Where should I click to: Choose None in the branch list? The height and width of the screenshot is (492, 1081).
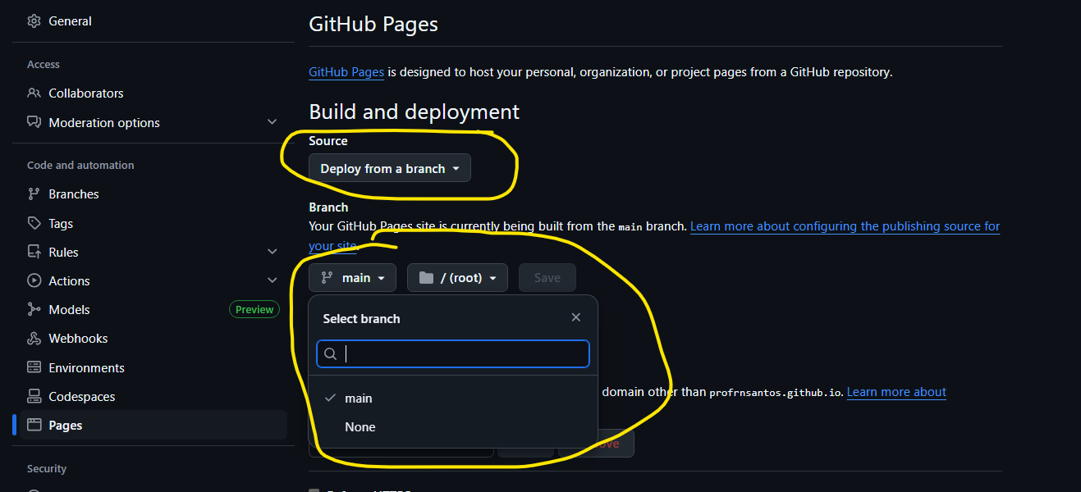[x=360, y=427]
